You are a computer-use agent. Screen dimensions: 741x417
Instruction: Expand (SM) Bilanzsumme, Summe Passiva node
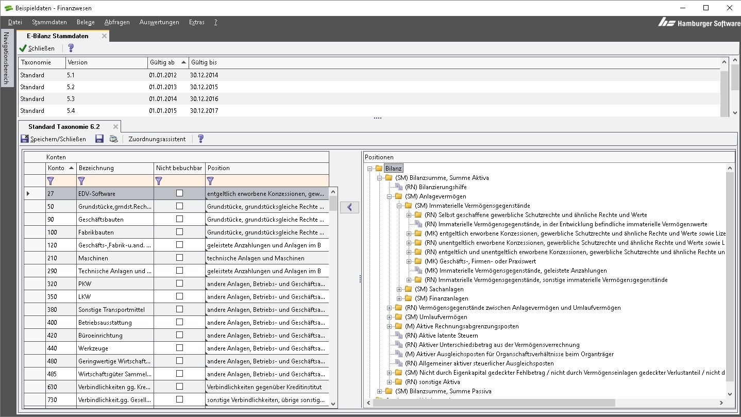[x=380, y=391]
